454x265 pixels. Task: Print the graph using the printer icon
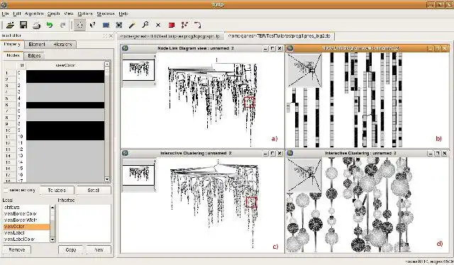[36, 26]
